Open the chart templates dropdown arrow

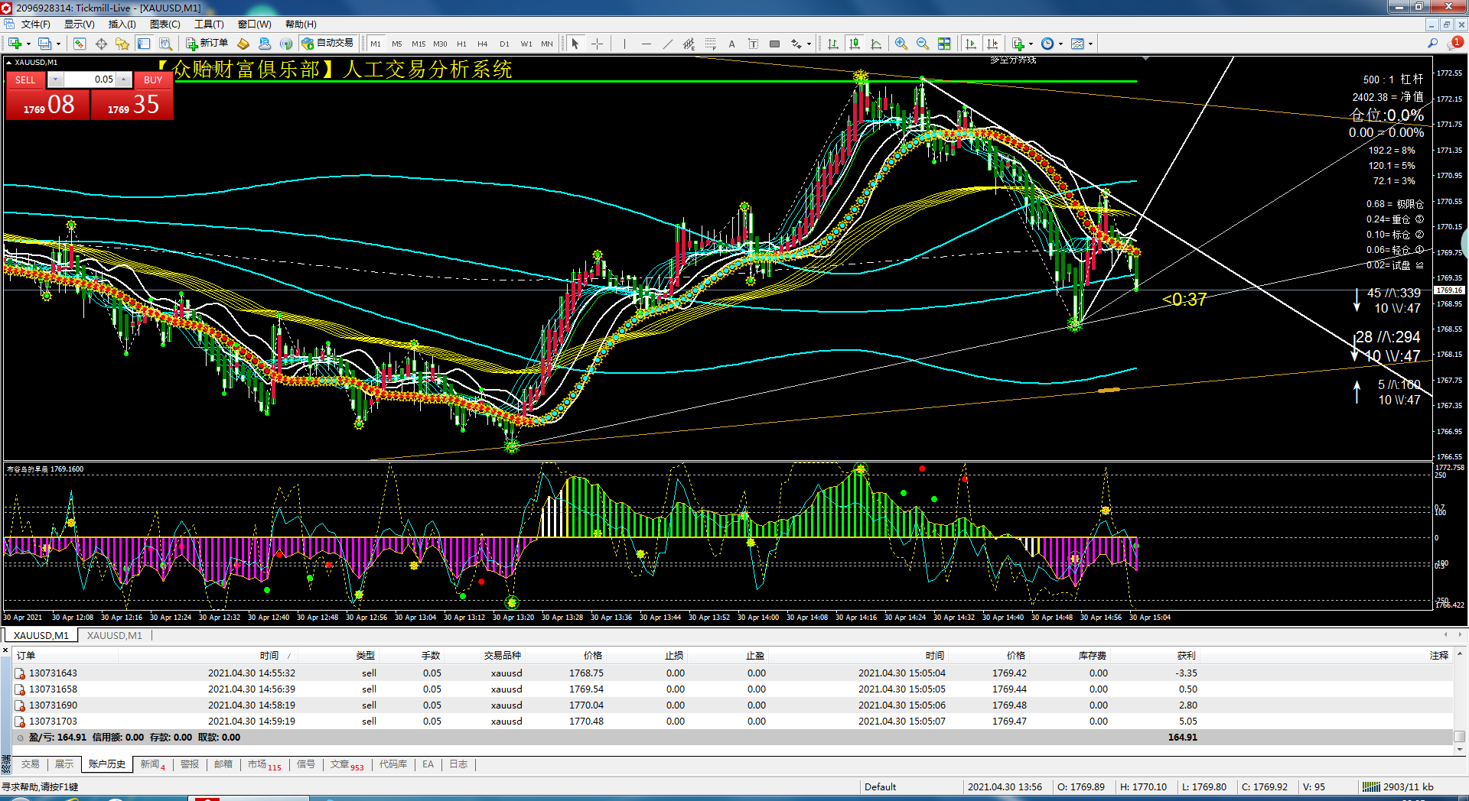click(1090, 44)
